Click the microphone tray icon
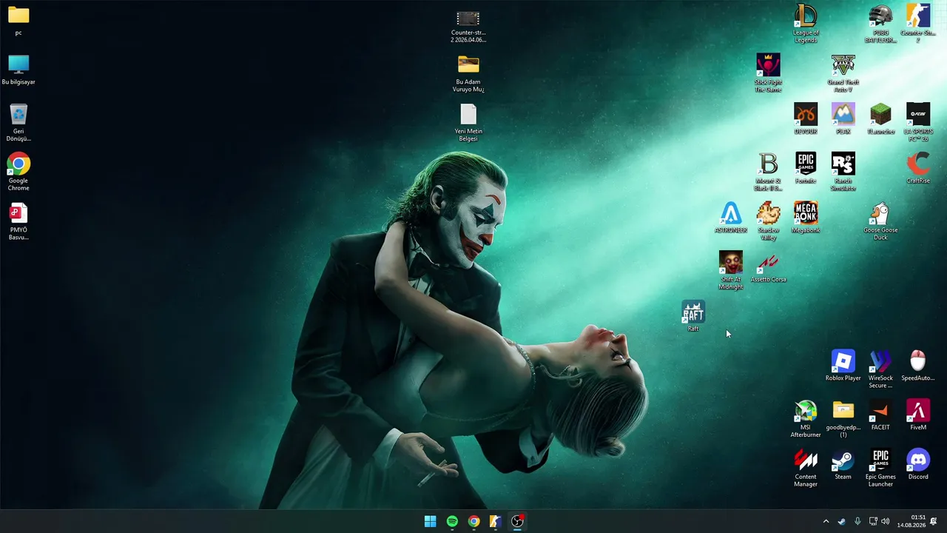Image resolution: width=947 pixels, height=533 pixels. coord(857,521)
